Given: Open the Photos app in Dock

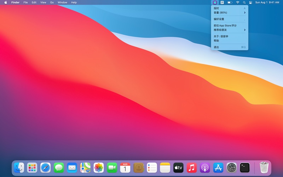Looking at the screenshot, I should [99, 167].
